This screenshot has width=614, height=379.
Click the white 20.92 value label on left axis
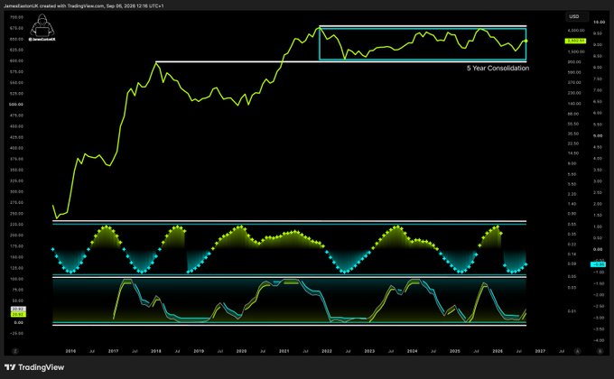[x=18, y=310]
